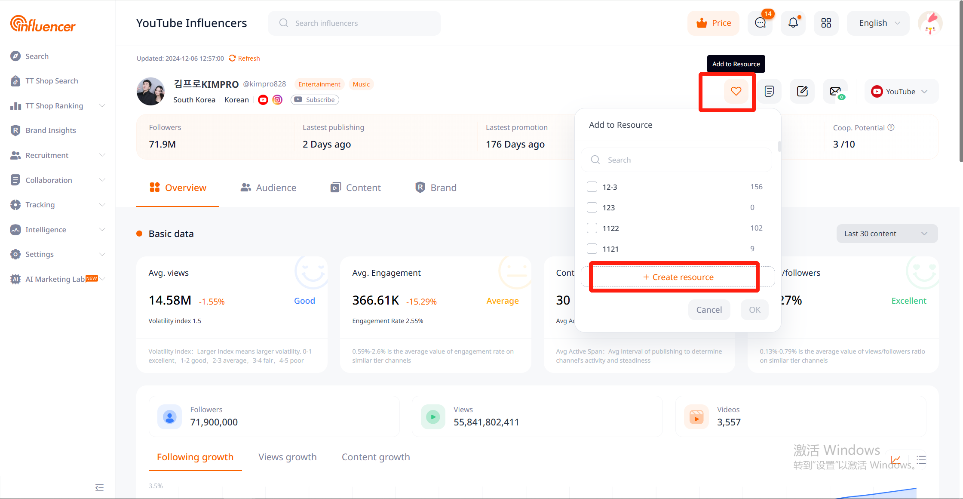The height and width of the screenshot is (499, 963).
Task: Open the notes document icon
Action: (x=769, y=91)
